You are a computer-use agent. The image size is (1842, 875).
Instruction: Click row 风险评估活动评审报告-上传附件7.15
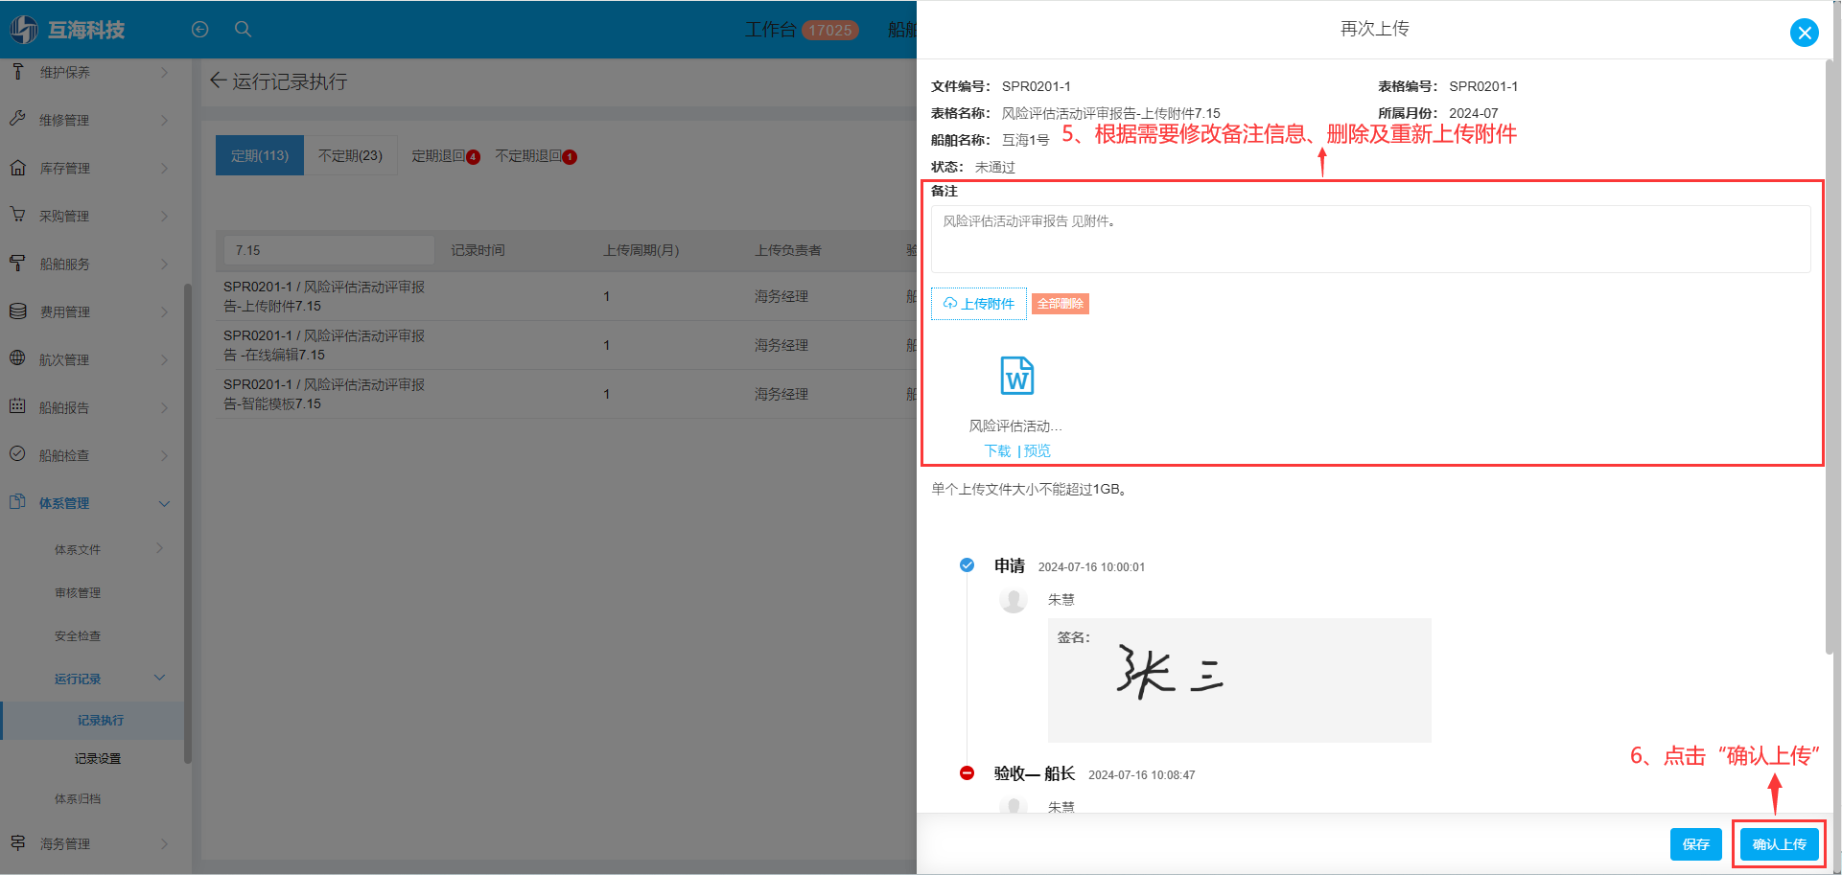click(x=566, y=296)
